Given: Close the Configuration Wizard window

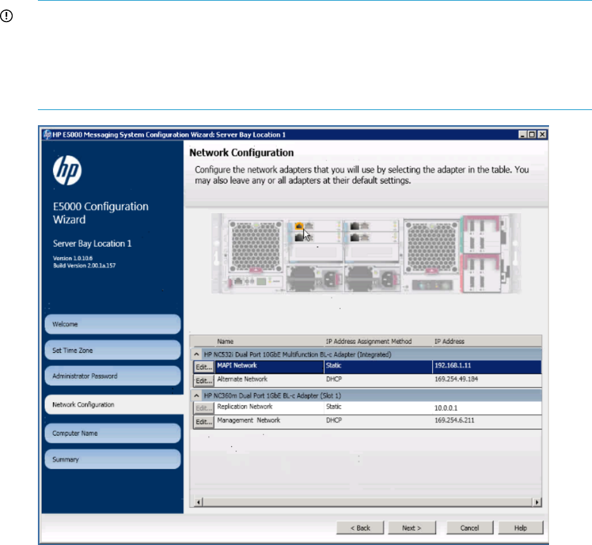Looking at the screenshot, I should click(x=542, y=135).
